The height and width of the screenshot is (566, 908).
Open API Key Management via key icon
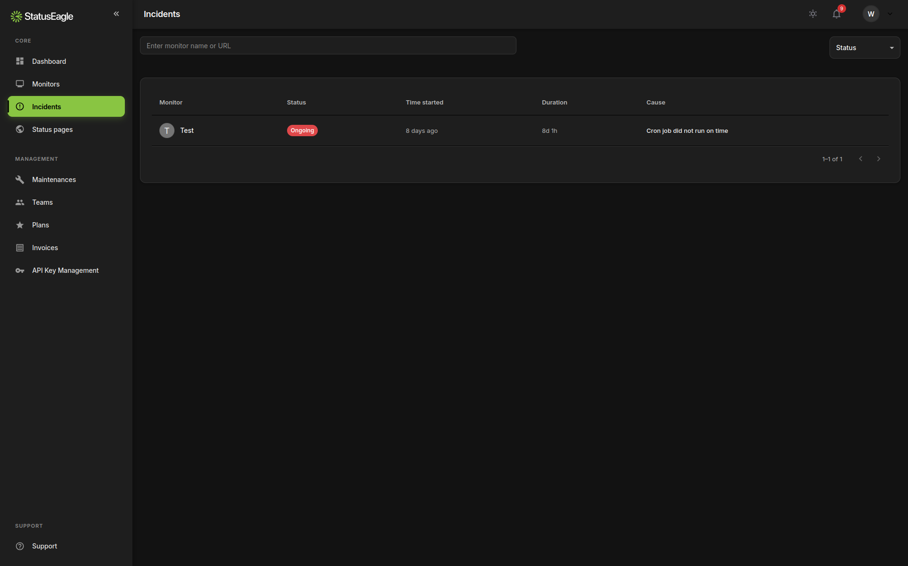click(x=20, y=270)
